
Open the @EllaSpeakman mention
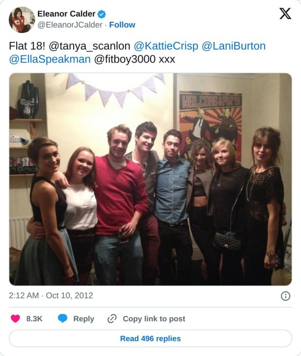50,59
